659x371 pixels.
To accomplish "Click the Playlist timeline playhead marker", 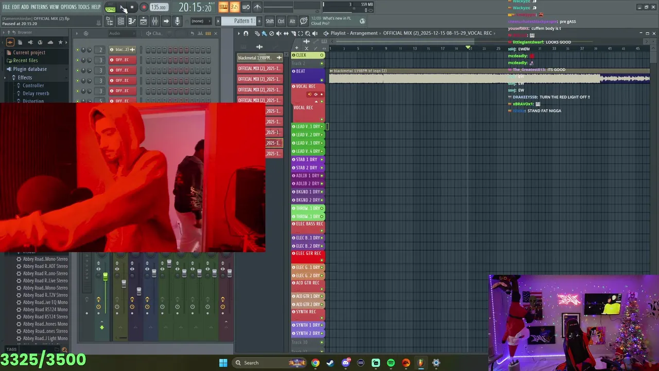I will (x=469, y=48).
